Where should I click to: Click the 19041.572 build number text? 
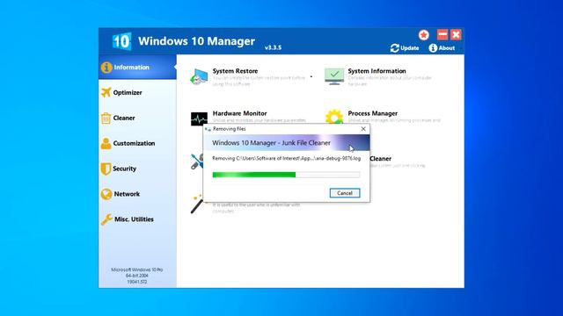pos(137,282)
